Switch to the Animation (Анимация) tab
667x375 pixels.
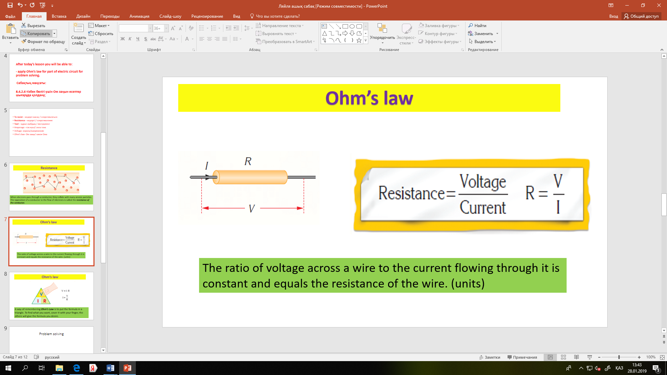click(139, 16)
